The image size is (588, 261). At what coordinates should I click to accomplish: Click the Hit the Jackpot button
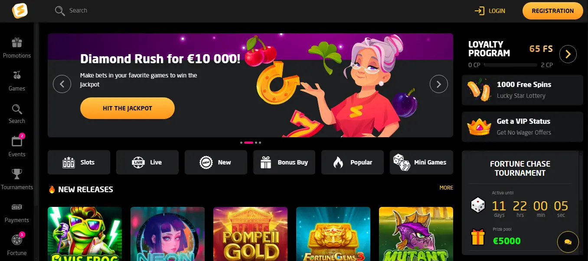[127, 108]
